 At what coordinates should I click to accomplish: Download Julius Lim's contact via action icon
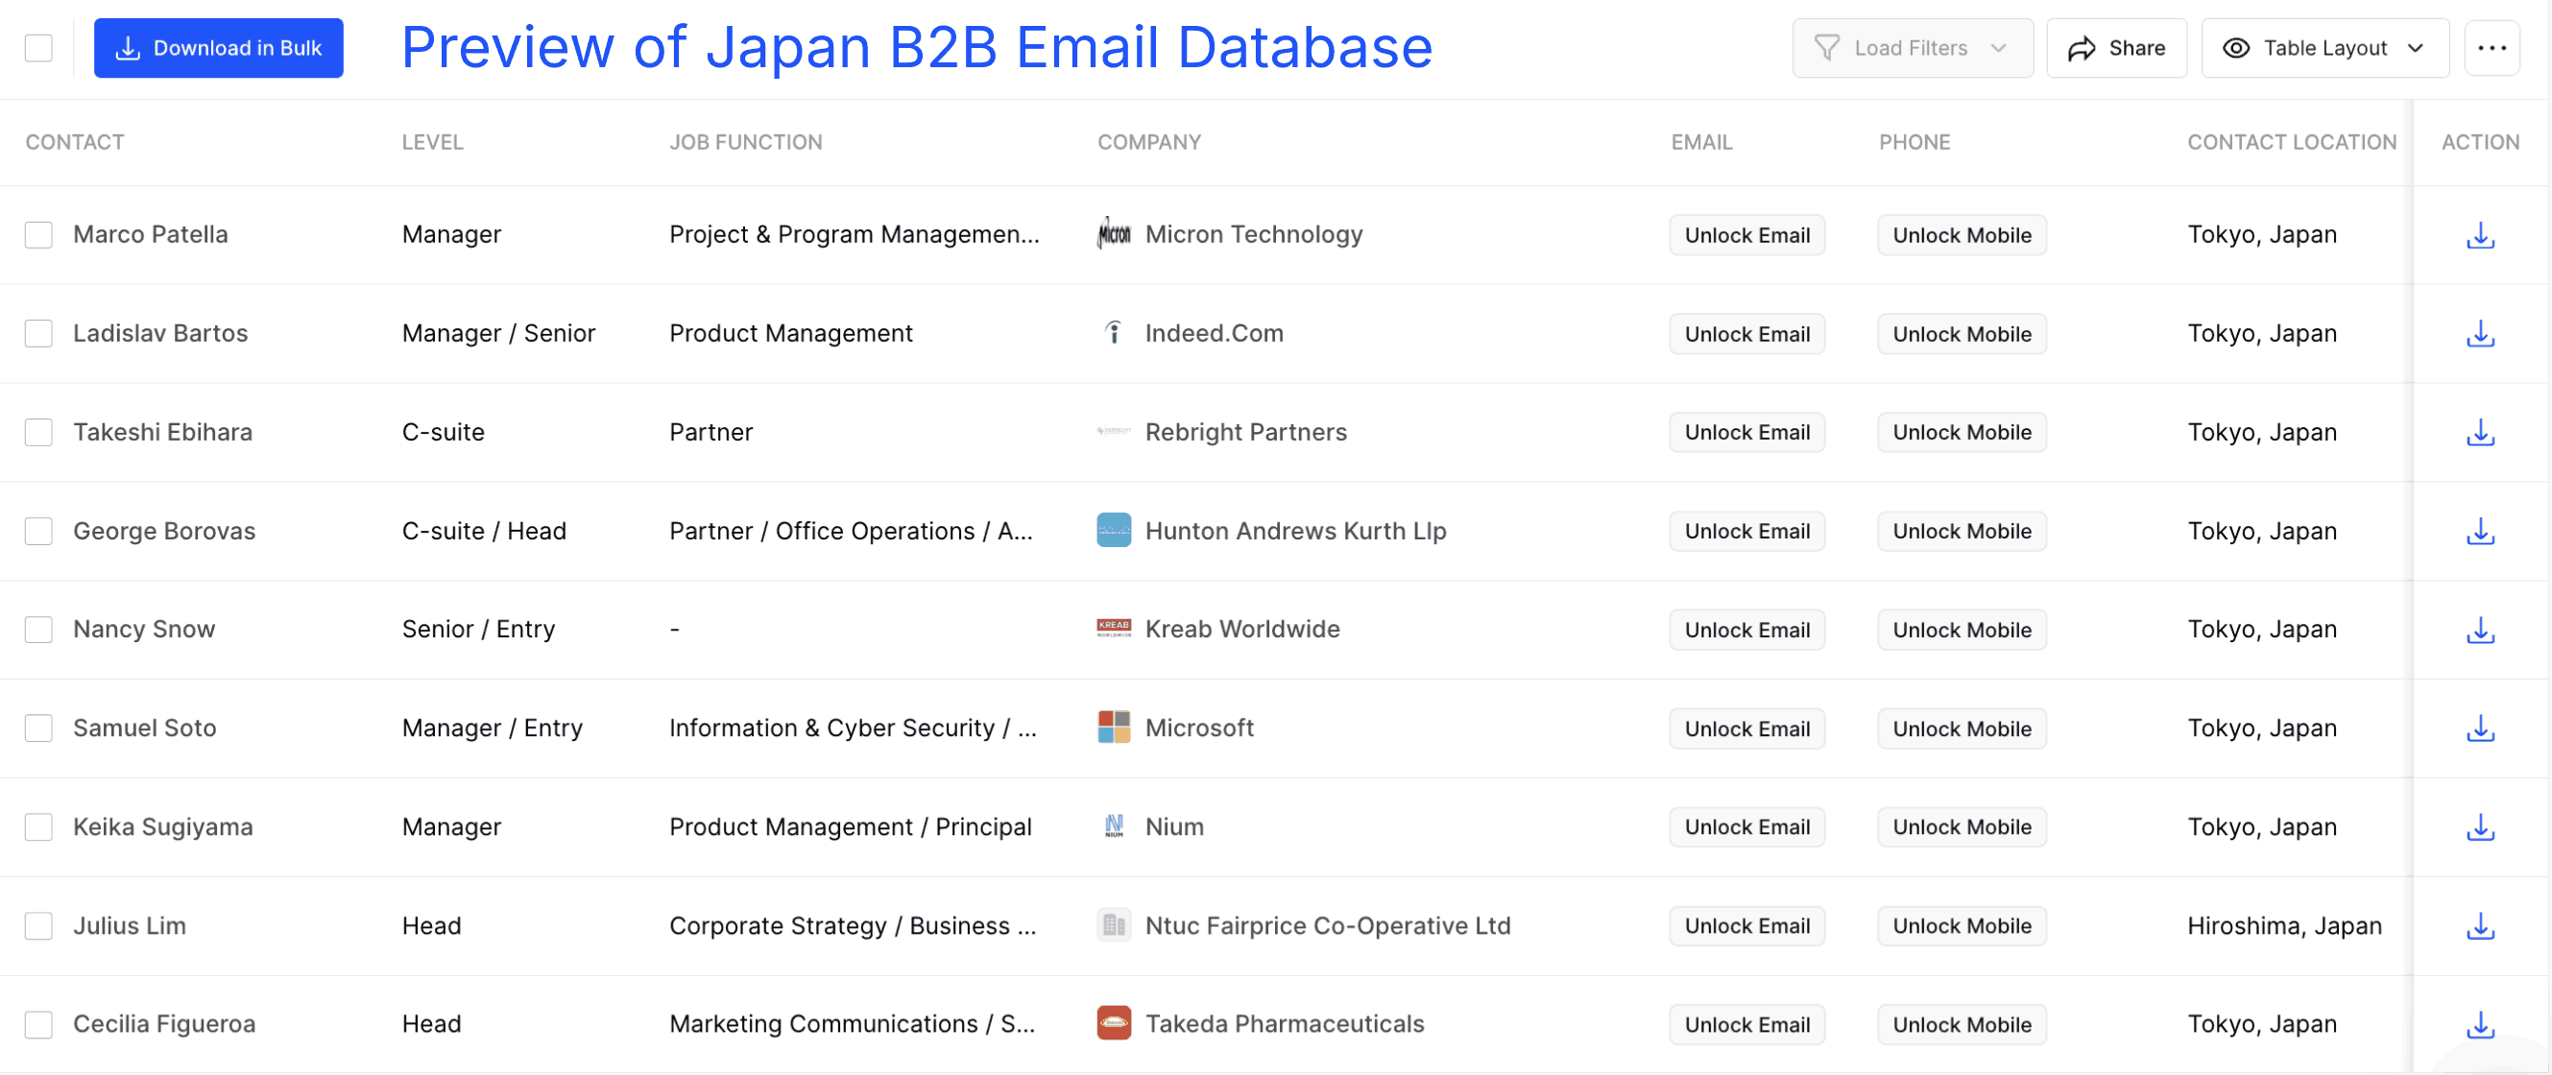point(2481,925)
